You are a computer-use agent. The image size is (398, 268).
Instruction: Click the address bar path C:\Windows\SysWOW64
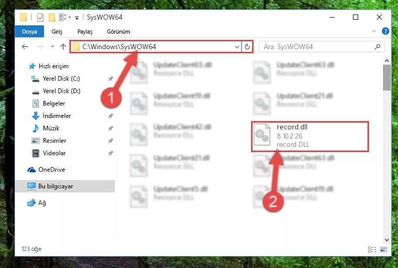tap(119, 47)
